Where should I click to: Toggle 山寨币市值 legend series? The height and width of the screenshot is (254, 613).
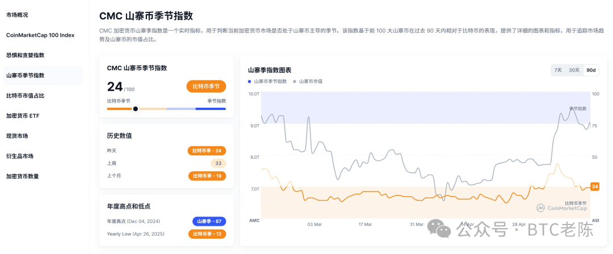(308, 82)
